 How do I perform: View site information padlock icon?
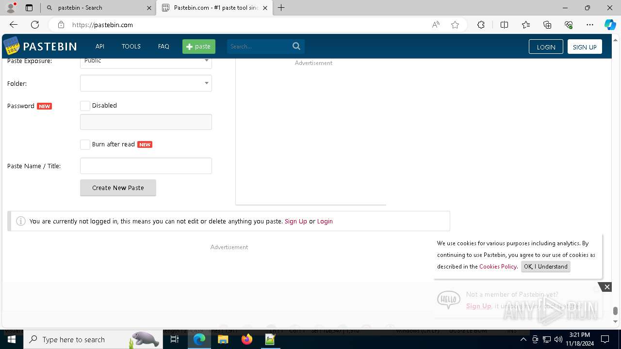coord(61,25)
